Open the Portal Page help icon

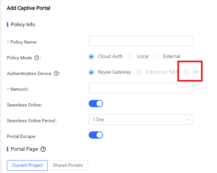pos(43,149)
